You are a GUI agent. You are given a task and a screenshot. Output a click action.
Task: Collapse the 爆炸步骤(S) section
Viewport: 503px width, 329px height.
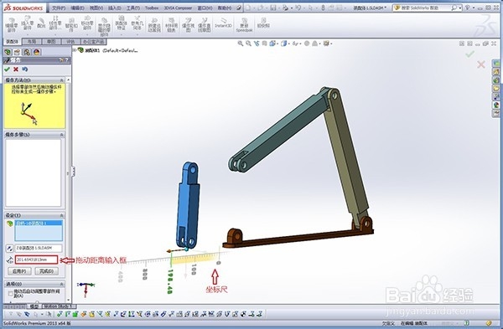click(61, 134)
